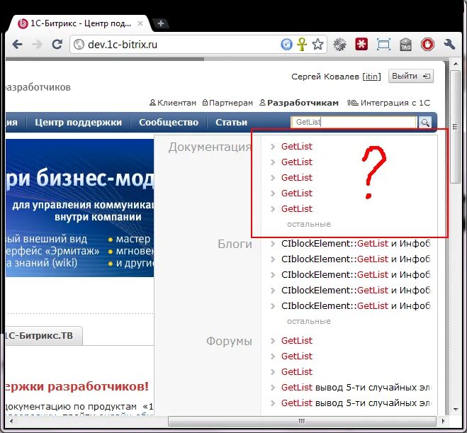Click остальные under Документация results
The image size is (467, 433).
309,224
